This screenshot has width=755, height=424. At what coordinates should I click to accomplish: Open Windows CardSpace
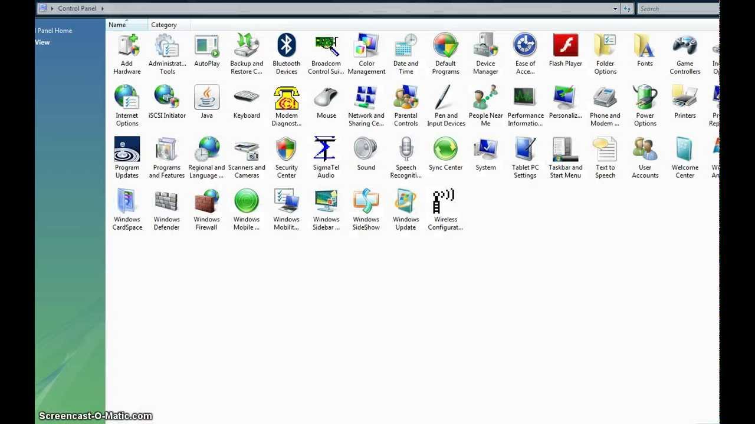tap(127, 210)
